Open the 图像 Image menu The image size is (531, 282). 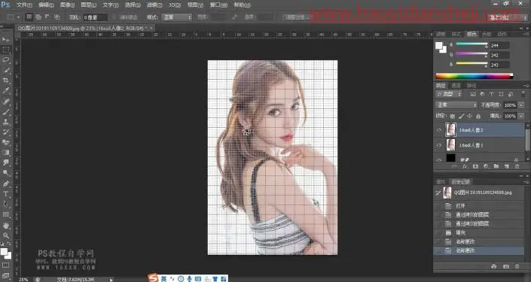(67, 5)
